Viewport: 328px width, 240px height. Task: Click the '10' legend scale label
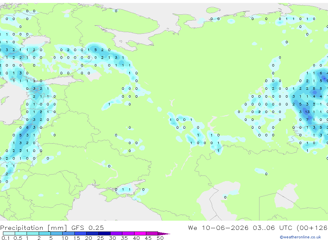point(65,238)
